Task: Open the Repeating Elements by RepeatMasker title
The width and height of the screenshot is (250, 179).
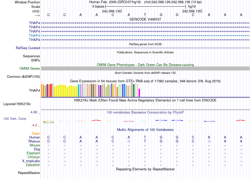Action: [x=146, y=169]
